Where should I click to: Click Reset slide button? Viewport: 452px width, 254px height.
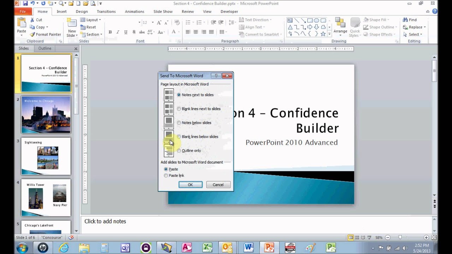click(88, 27)
